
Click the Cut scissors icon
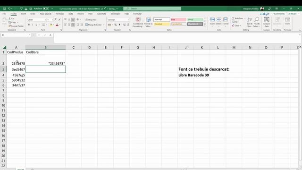[x=10, y=18]
